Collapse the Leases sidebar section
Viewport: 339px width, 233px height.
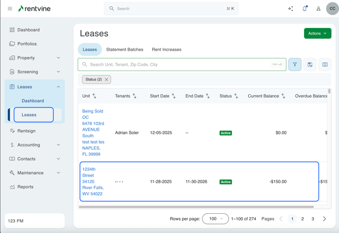tap(58, 87)
